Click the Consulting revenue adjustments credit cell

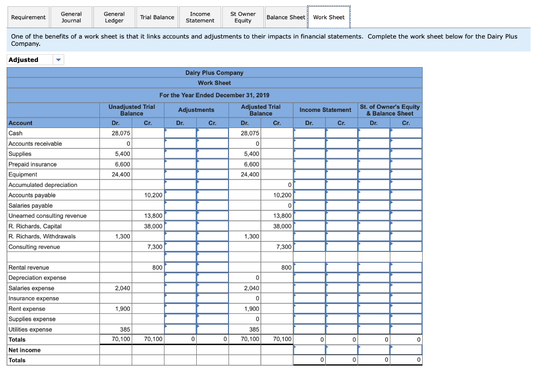[211, 247]
